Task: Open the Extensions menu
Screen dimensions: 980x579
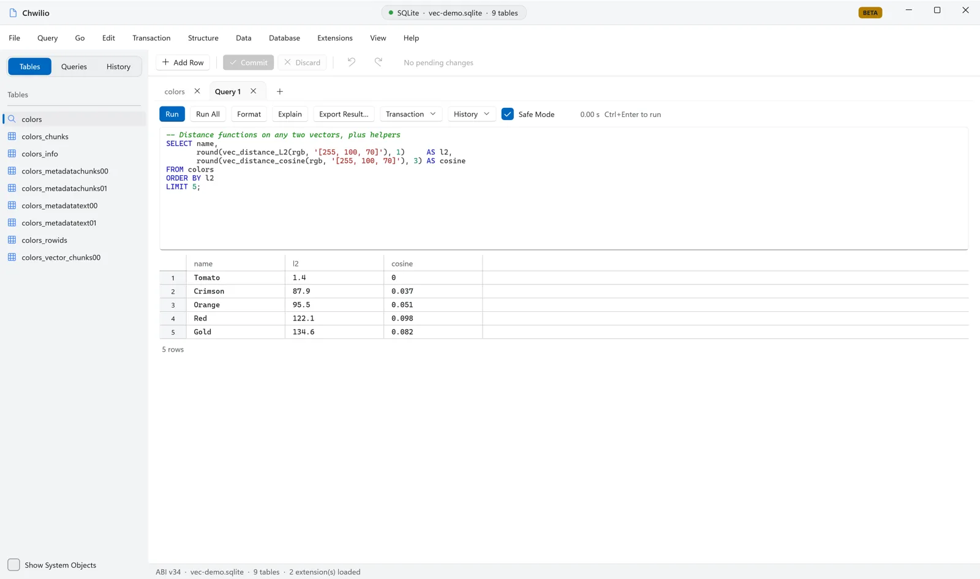Action: point(335,38)
